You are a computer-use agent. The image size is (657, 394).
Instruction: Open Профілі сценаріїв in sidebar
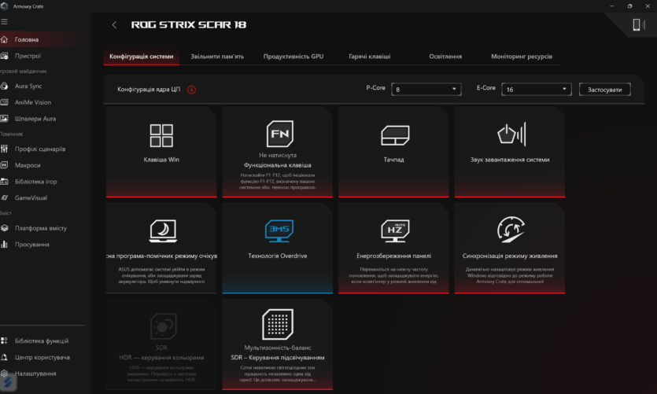[42, 149]
